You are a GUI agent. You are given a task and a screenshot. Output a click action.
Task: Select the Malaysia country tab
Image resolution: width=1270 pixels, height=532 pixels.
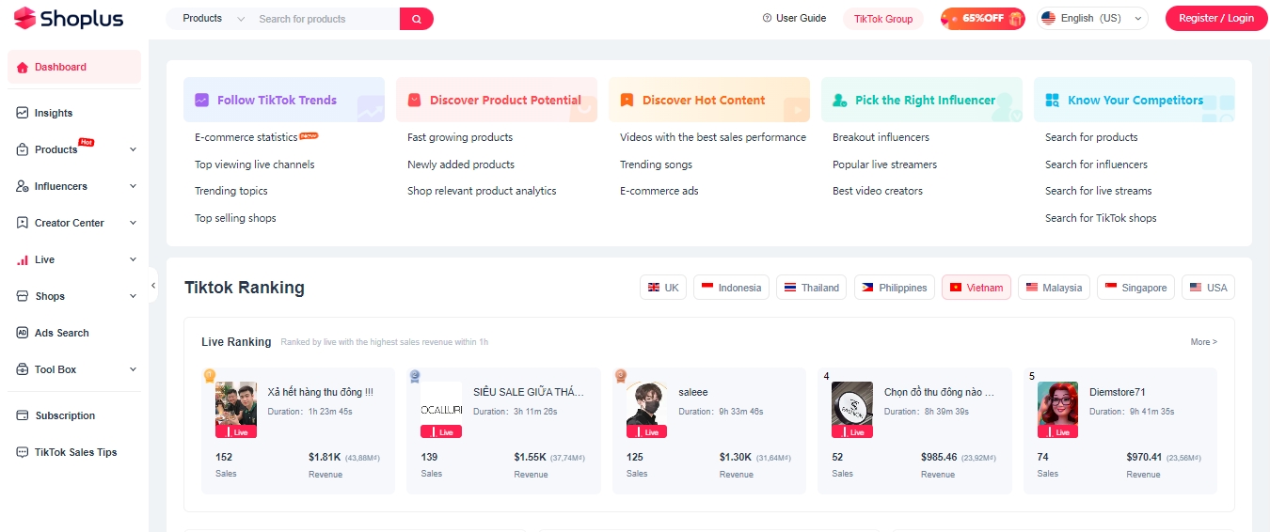click(x=1054, y=288)
